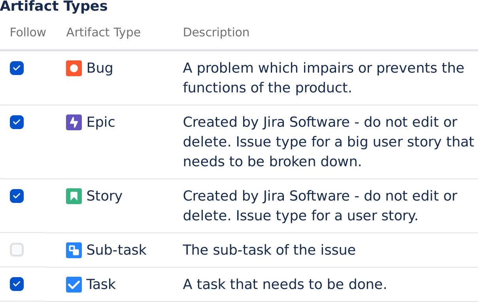Screen dimensions: 478x302
Task: Select the Task artifact type label
Action: tap(101, 284)
